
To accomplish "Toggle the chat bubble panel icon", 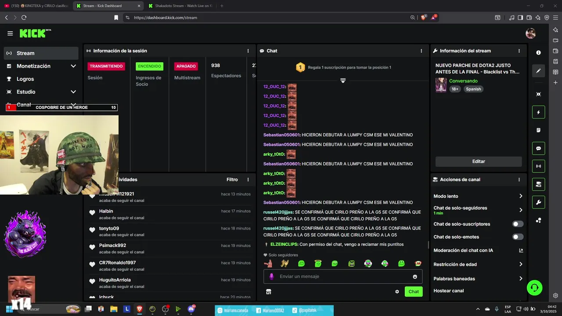I will [x=539, y=148].
